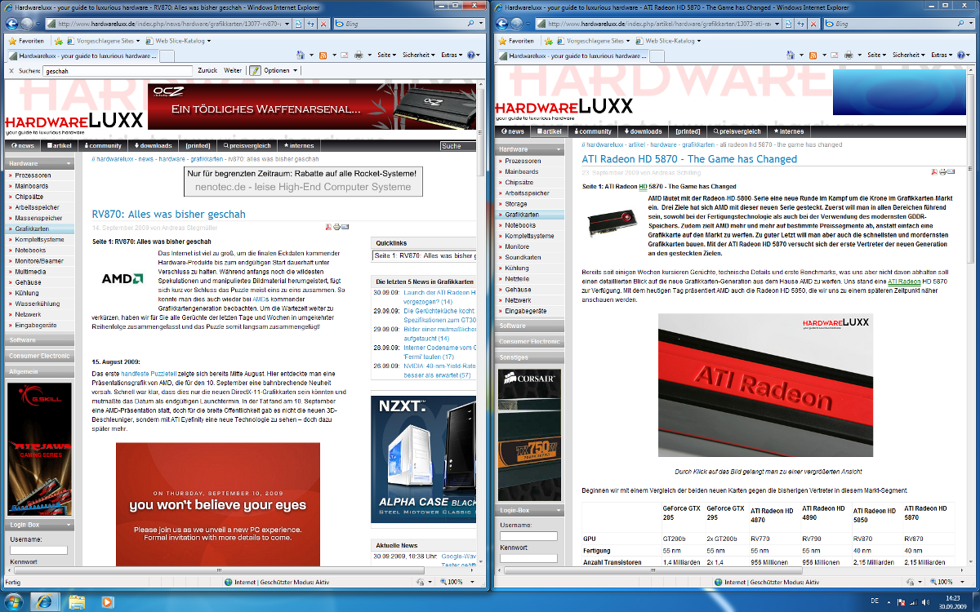Click highlight matches icon in find bar
Viewport: 980px width, 612px height.
pyautogui.click(x=255, y=70)
